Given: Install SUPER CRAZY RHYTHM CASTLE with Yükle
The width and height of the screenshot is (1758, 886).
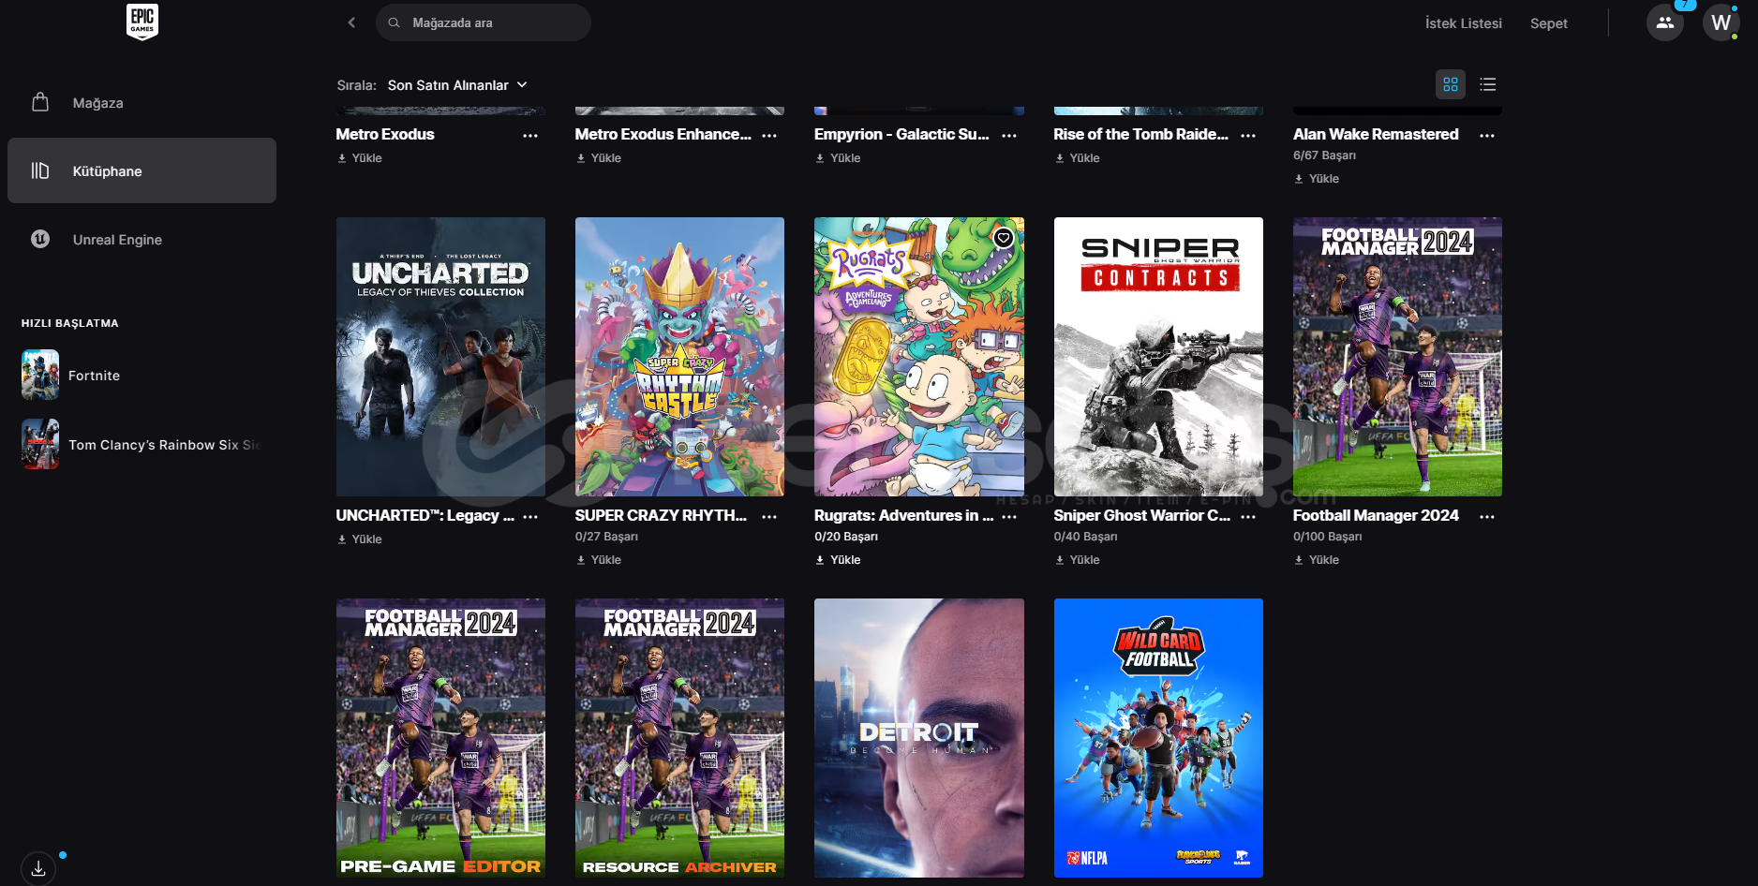Looking at the screenshot, I should [x=599, y=560].
